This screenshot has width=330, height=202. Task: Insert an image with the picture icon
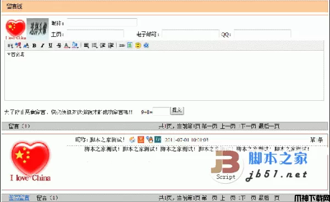130,45
